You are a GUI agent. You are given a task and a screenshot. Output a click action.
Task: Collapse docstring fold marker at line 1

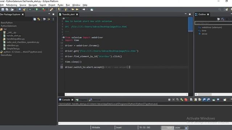[x=64, y=18]
